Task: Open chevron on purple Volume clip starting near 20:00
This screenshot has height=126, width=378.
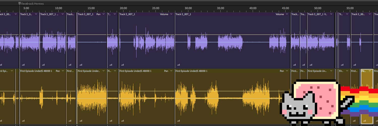Action: pyautogui.click(x=171, y=14)
